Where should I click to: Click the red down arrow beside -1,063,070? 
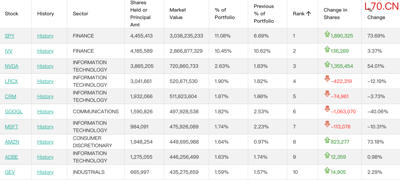[327, 109]
